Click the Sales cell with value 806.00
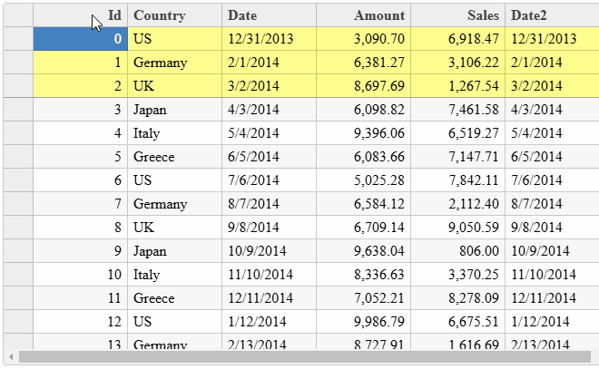Screen dimensions: 599x369 pos(457,251)
